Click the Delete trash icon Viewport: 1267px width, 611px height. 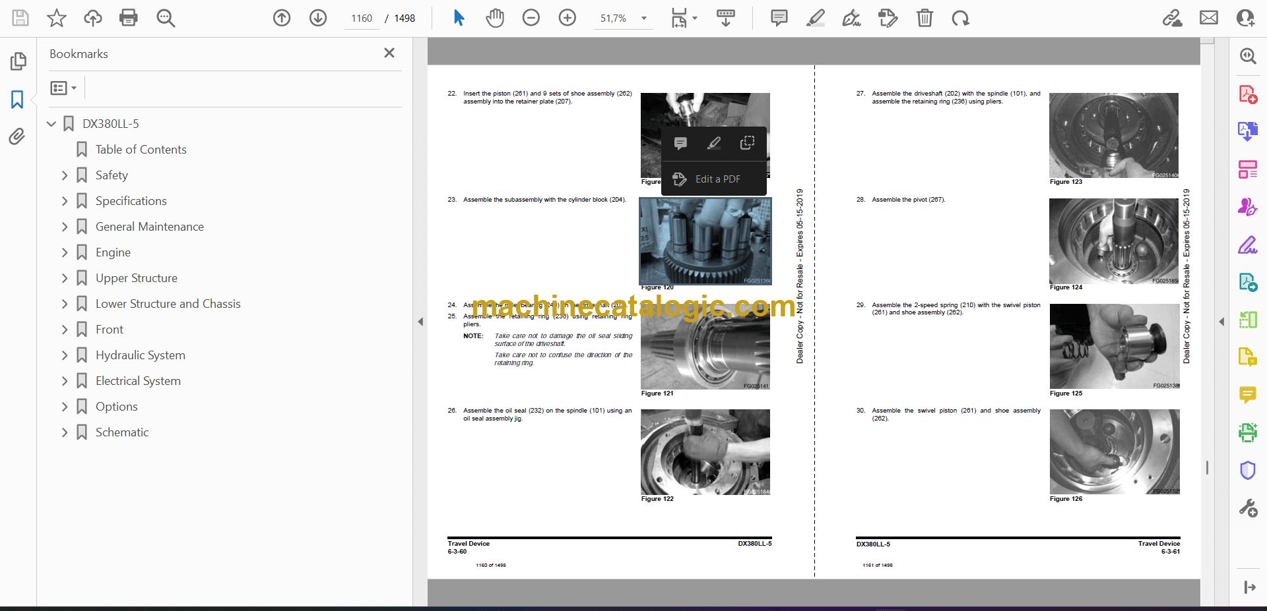pos(925,18)
